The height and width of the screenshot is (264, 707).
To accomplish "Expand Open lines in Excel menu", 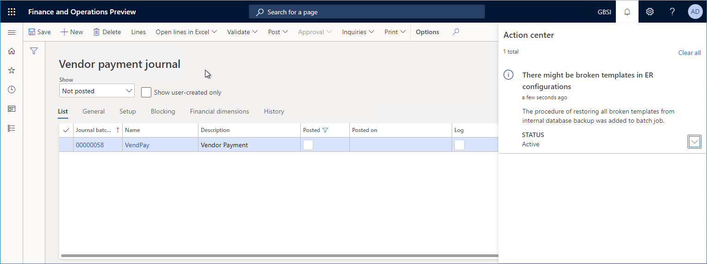I will tap(186, 32).
